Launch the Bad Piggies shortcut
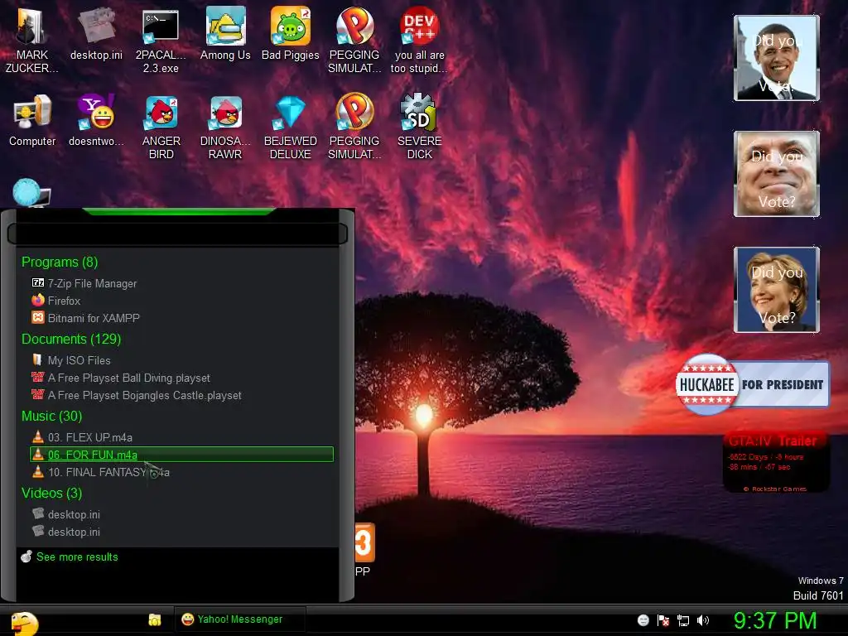The height and width of the screenshot is (636, 848). click(291, 33)
